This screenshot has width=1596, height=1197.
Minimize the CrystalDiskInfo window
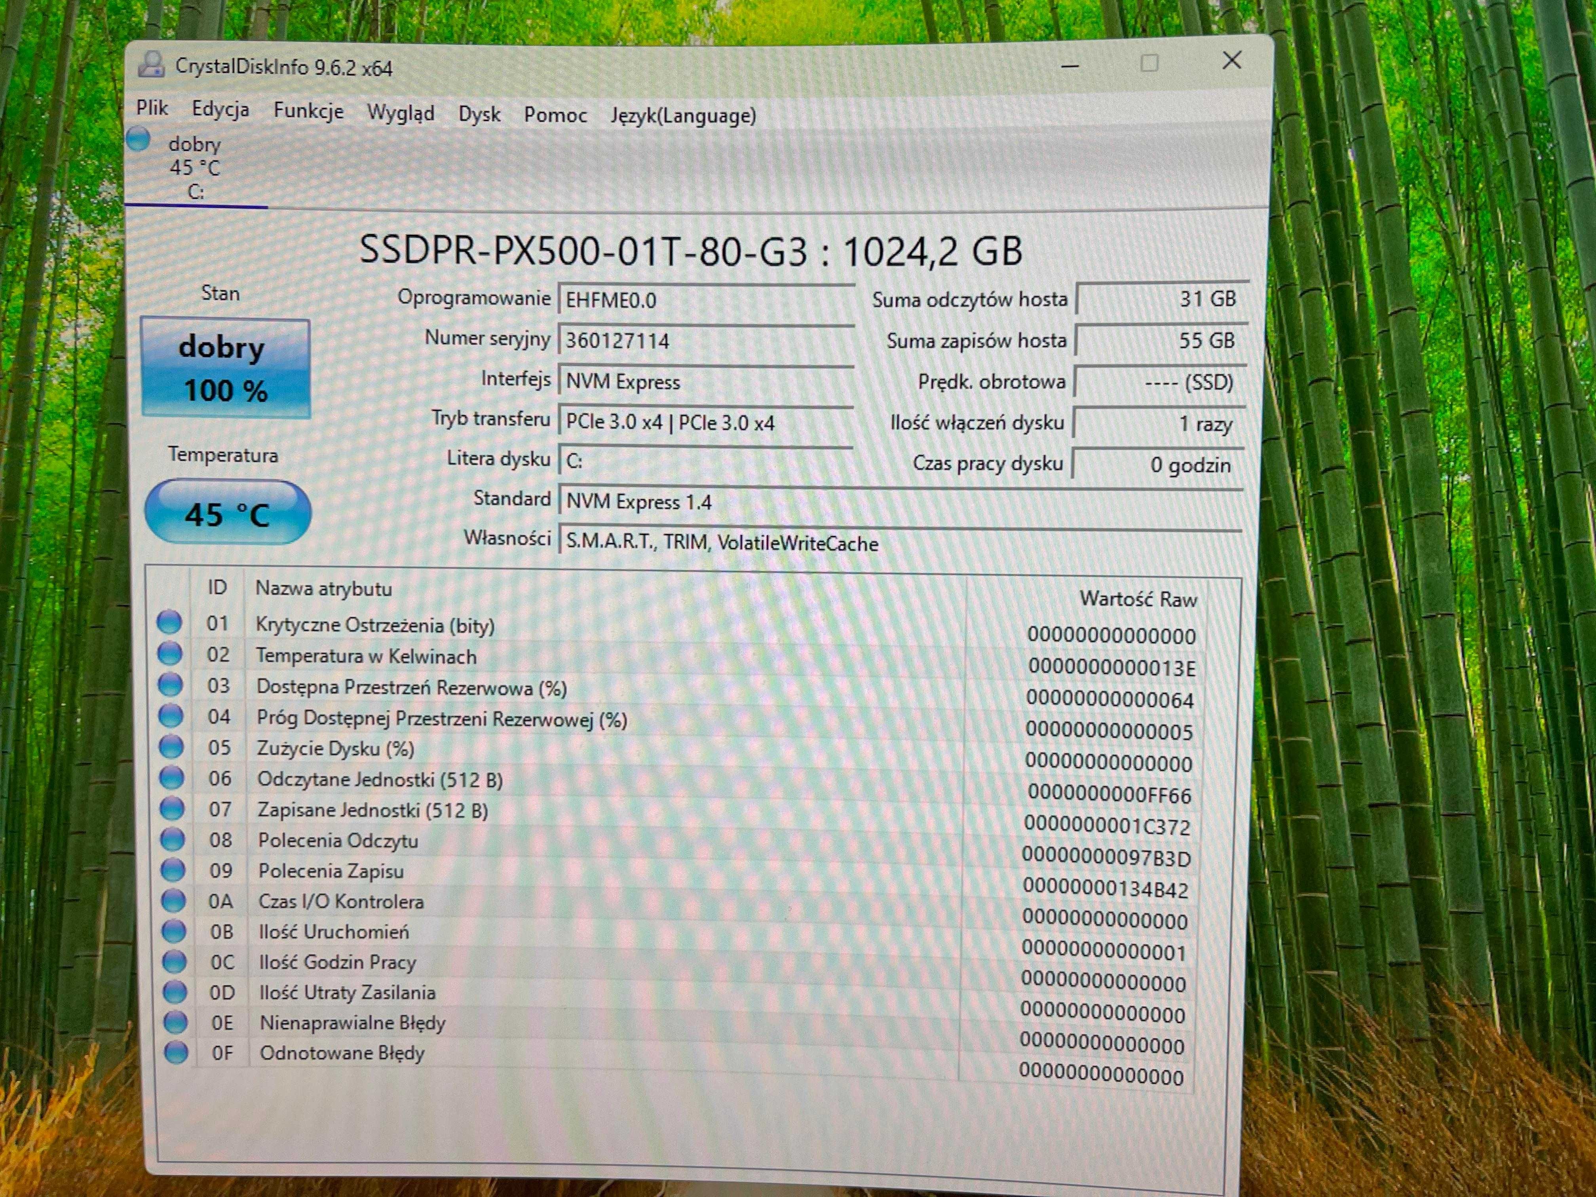click(x=1070, y=66)
